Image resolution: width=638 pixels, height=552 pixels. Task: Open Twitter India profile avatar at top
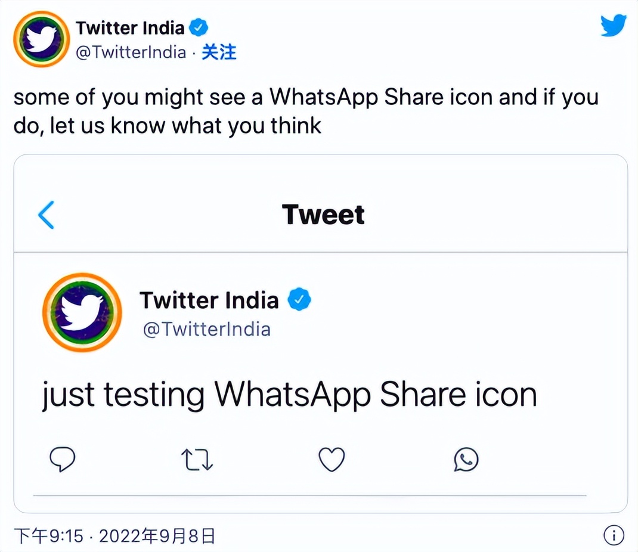[x=41, y=39]
